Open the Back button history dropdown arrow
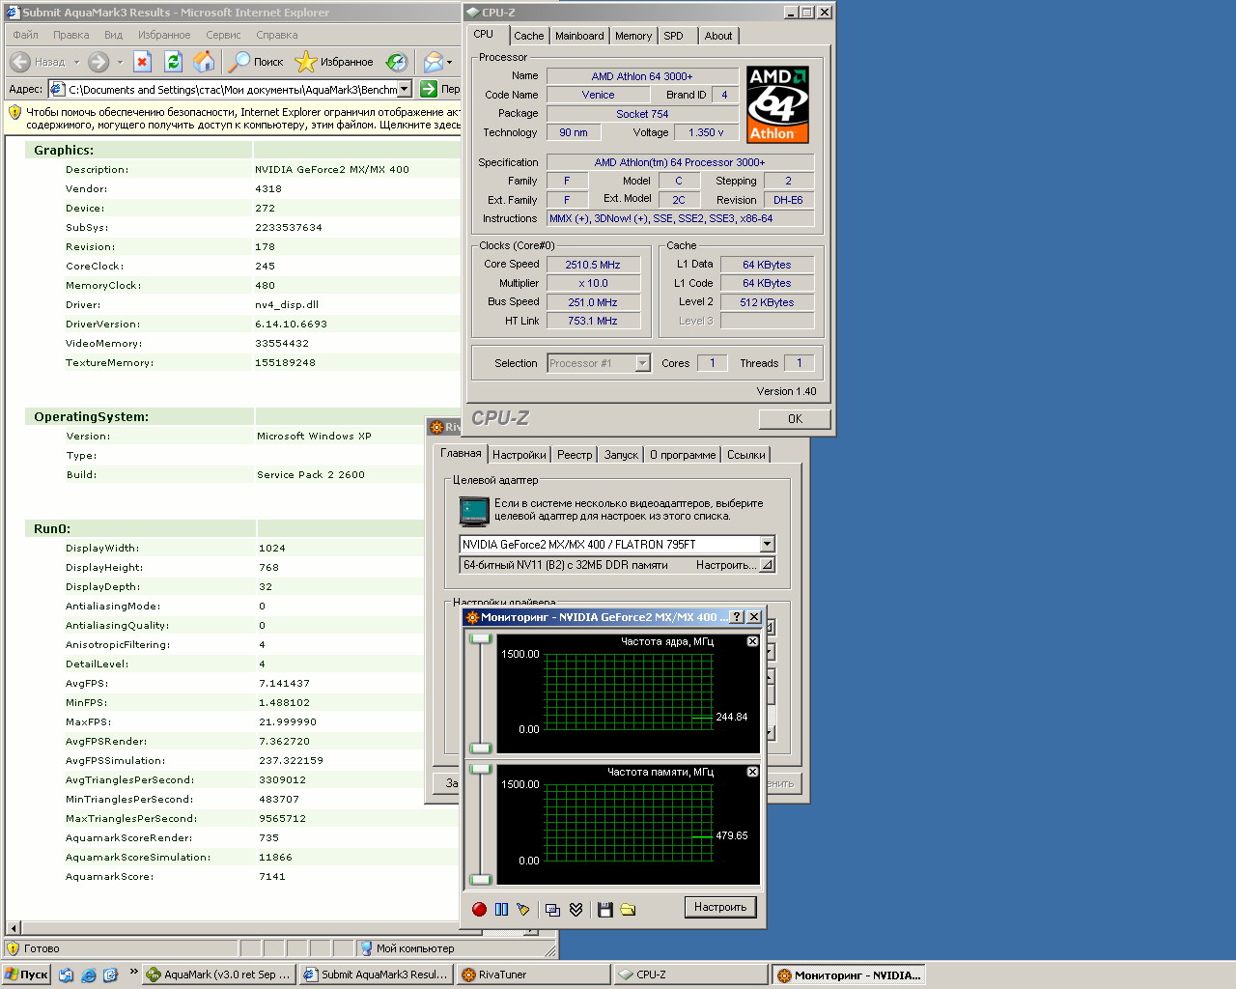 click(x=74, y=62)
